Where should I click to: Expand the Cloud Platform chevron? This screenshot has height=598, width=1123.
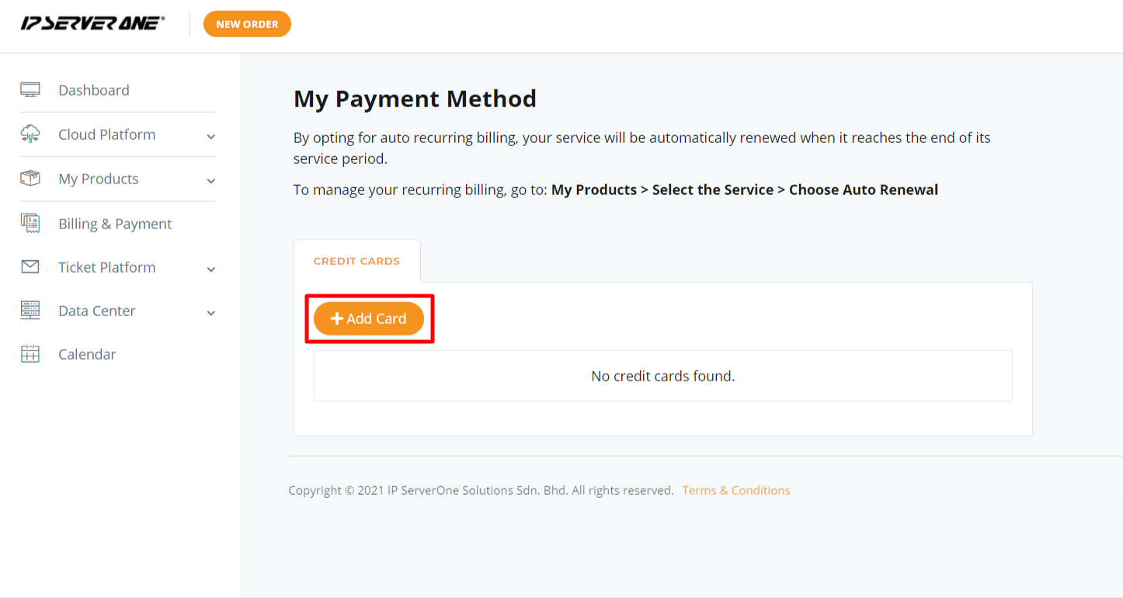pos(210,137)
